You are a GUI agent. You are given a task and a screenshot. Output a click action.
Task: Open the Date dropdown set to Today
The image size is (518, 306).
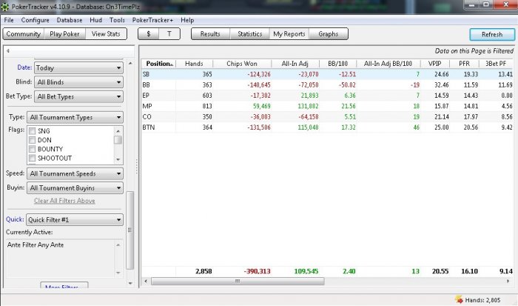78,68
